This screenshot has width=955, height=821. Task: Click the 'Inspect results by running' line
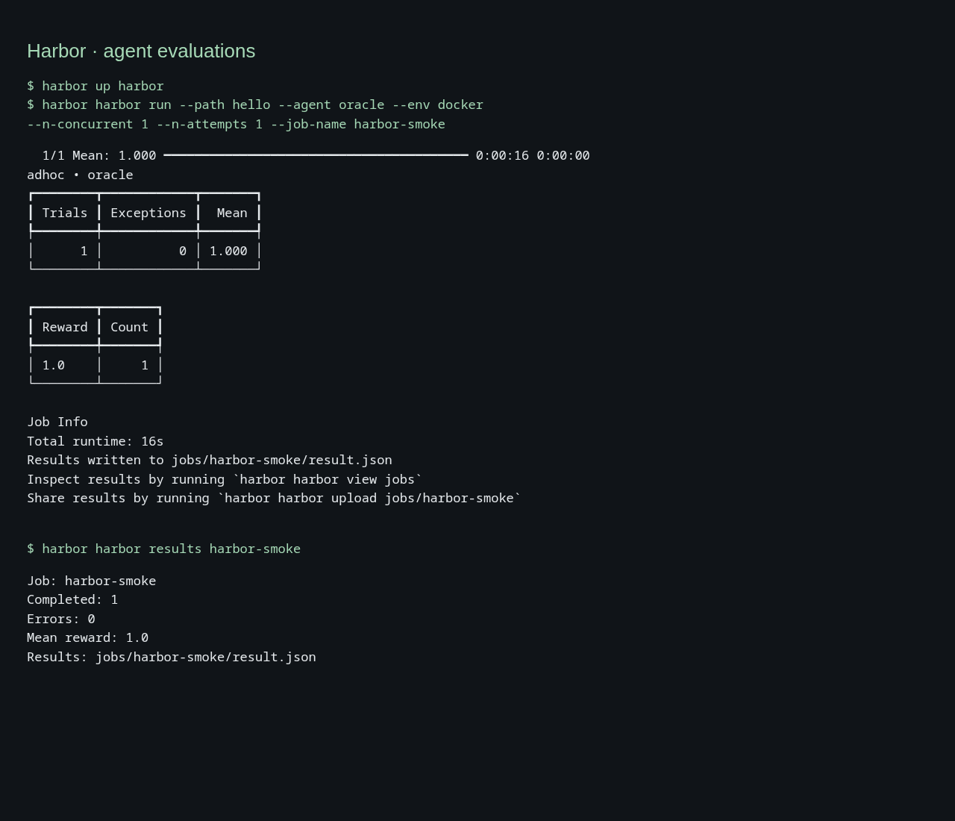click(225, 479)
